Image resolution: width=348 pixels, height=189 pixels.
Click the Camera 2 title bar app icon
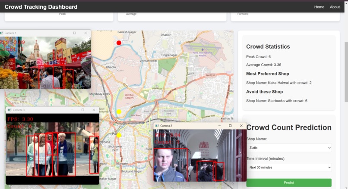click(x=157, y=125)
